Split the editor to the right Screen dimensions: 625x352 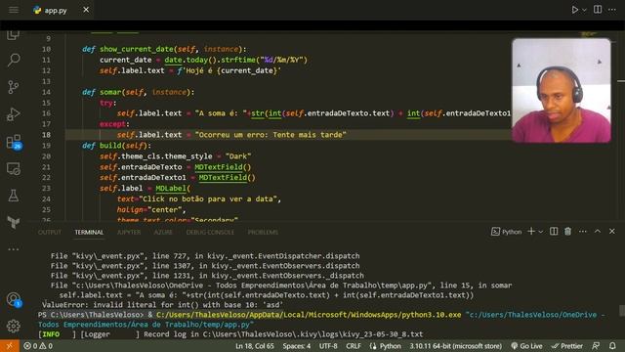pos(598,10)
